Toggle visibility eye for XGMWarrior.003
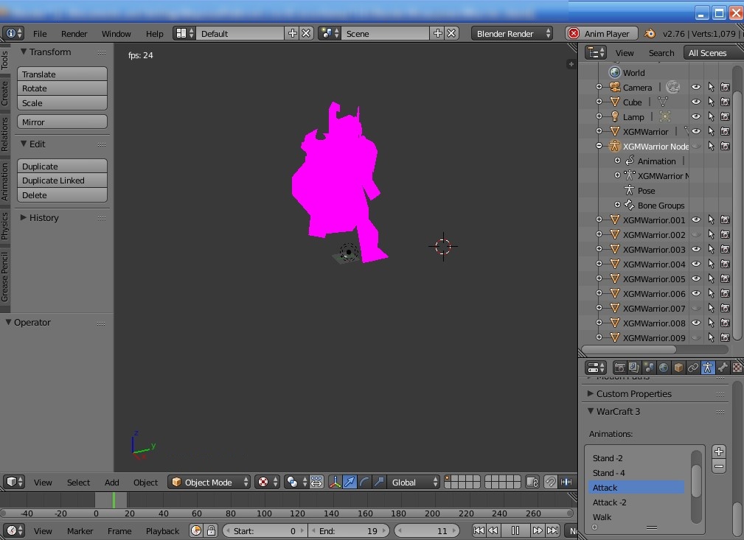 click(695, 249)
